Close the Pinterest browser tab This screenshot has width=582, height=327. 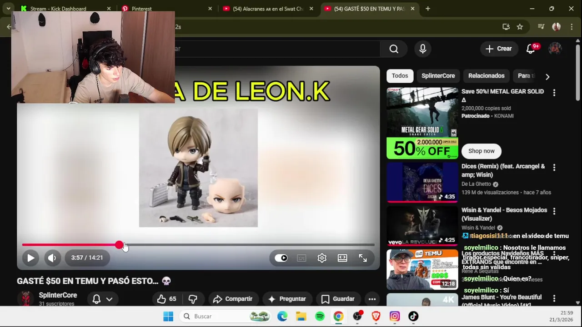coord(210,9)
